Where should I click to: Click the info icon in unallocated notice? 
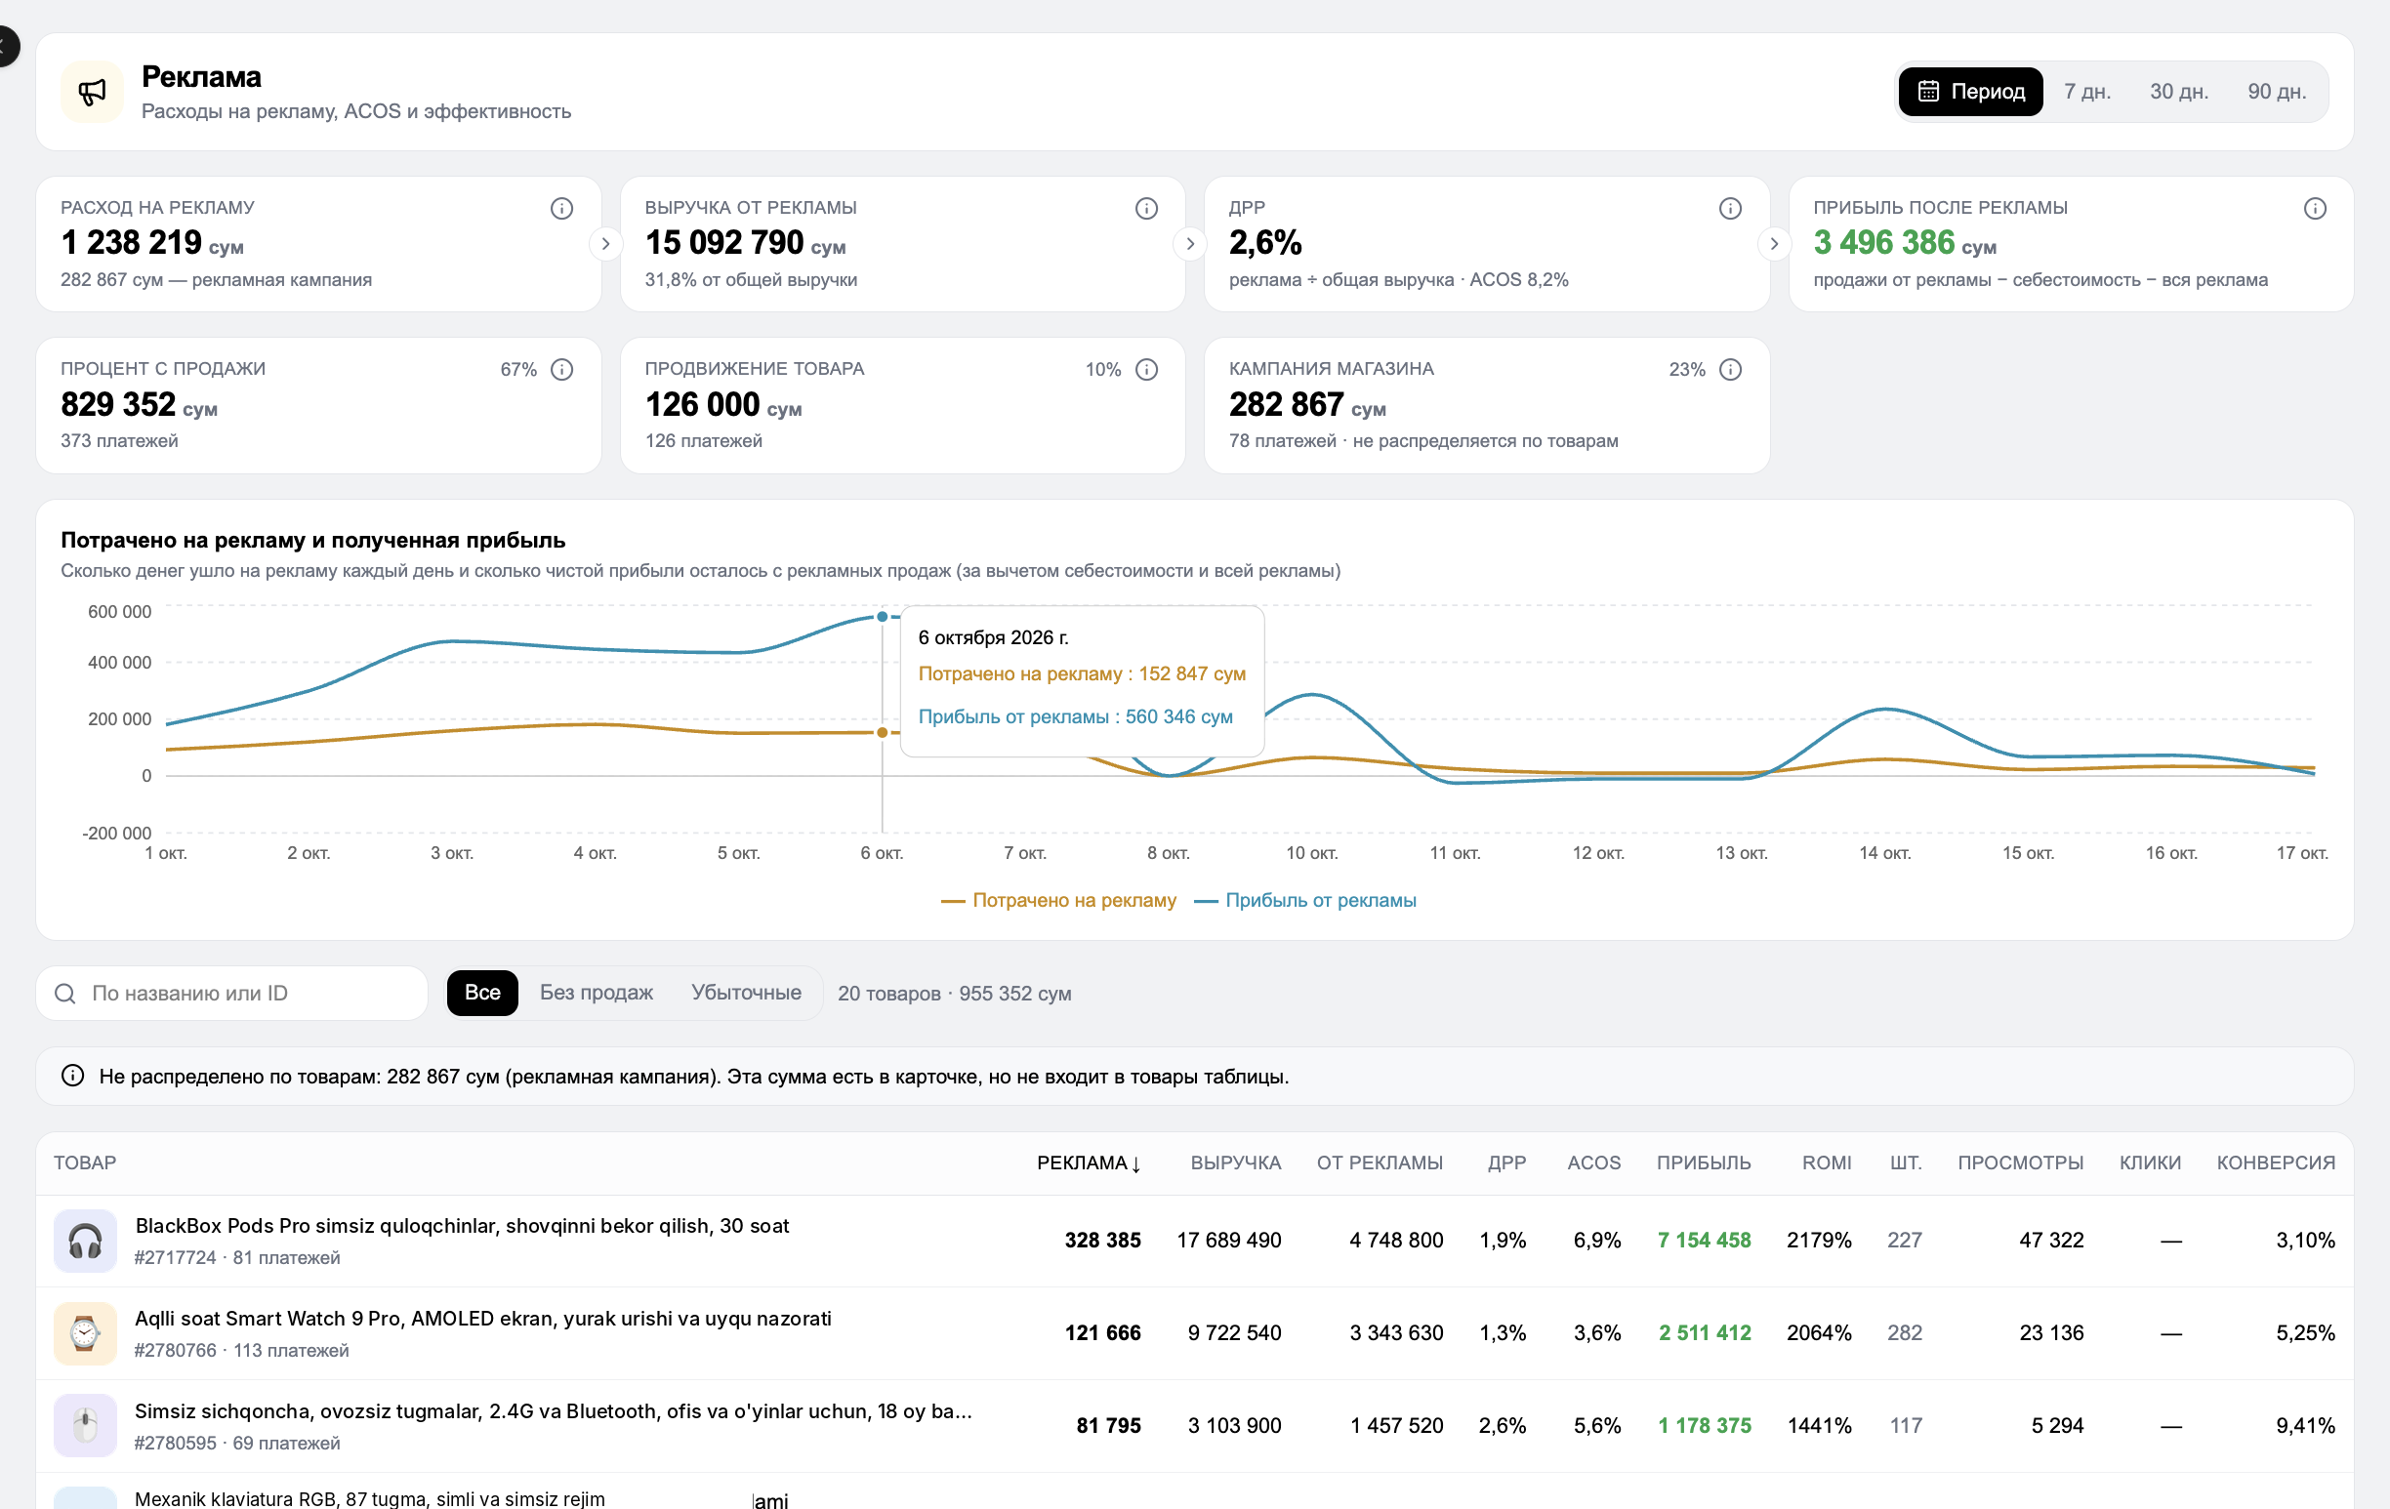tap(72, 1076)
